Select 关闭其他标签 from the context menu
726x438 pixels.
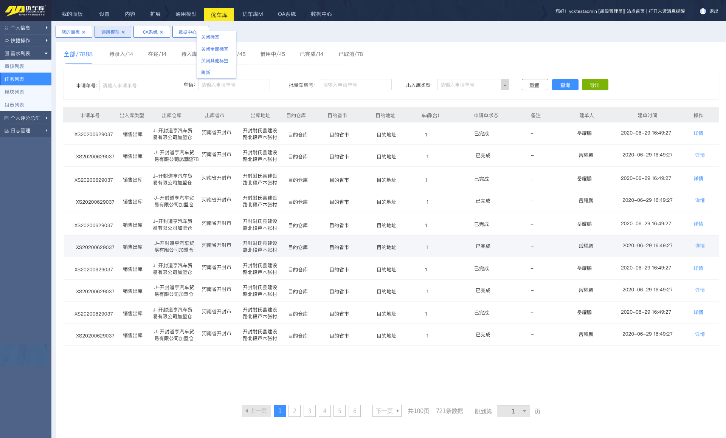[x=214, y=61]
